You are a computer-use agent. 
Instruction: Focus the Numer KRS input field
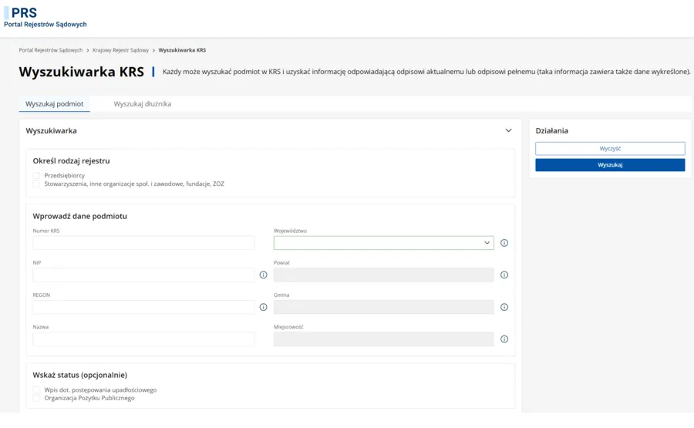[x=143, y=243]
